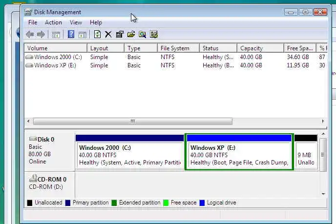Click the Refresh icon with green arrows

[x=97, y=34]
